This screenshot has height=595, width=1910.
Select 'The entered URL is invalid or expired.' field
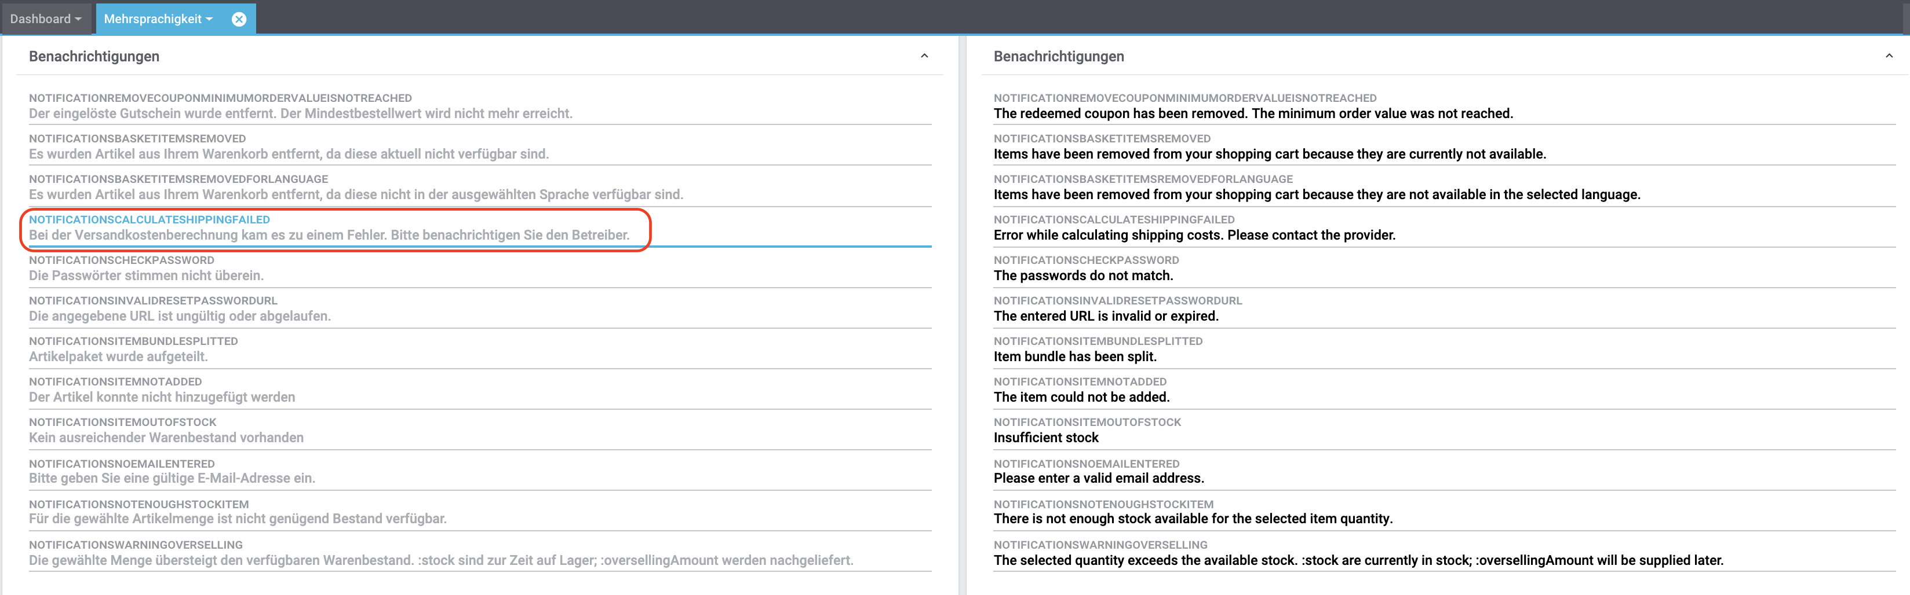[1443, 317]
